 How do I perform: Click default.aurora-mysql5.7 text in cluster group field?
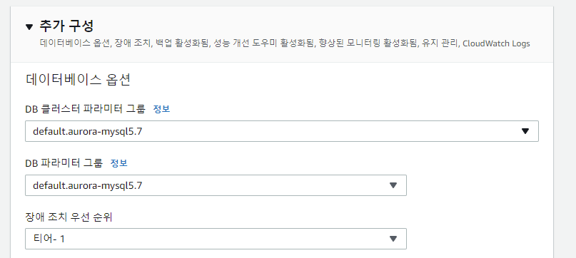[x=87, y=131]
